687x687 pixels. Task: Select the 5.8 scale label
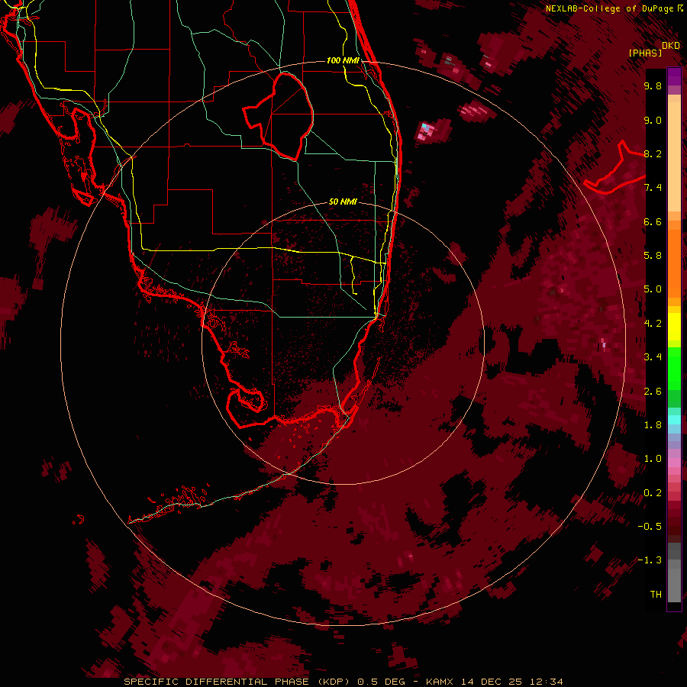tap(653, 256)
